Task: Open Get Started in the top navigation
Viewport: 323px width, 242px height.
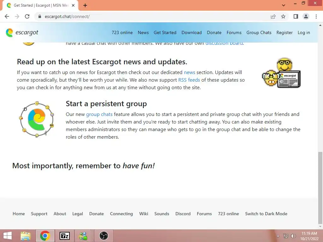Action: tap(165, 32)
